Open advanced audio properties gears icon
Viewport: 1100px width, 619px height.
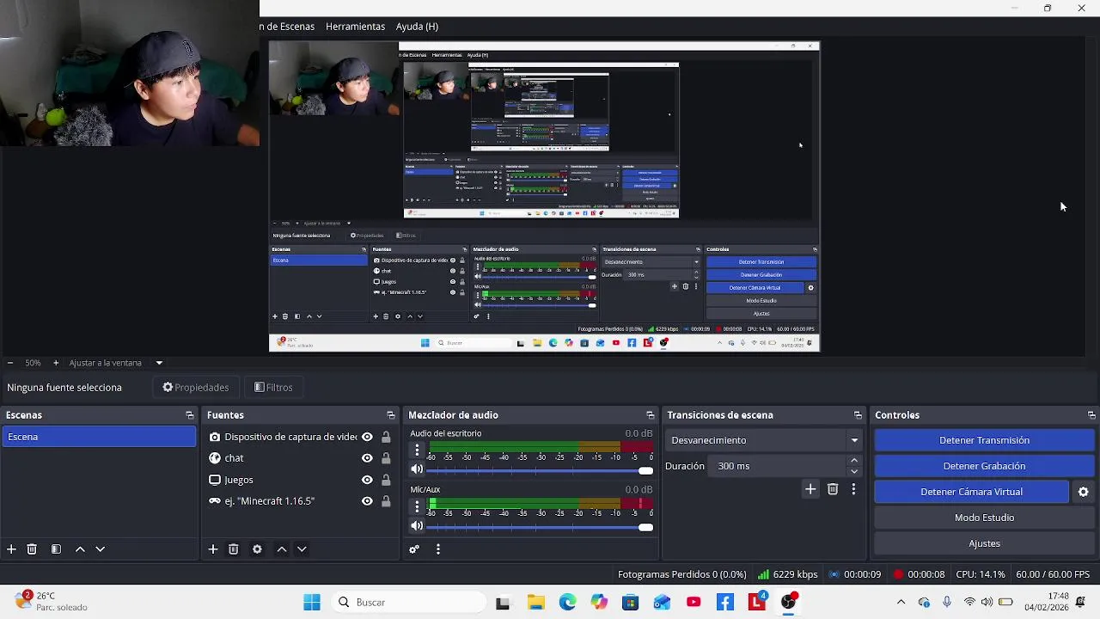tap(414, 549)
